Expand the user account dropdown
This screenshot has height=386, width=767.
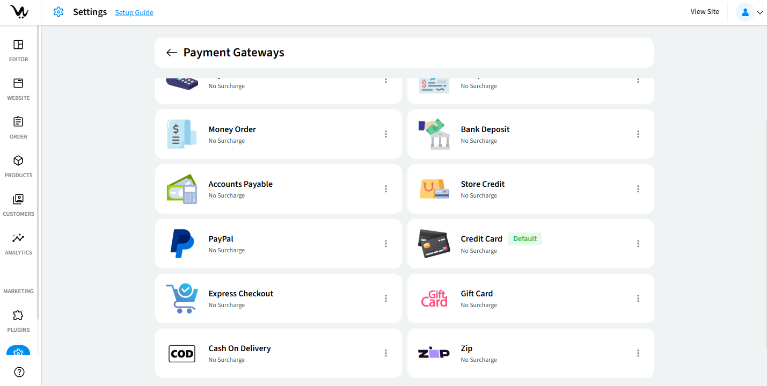tap(750, 12)
